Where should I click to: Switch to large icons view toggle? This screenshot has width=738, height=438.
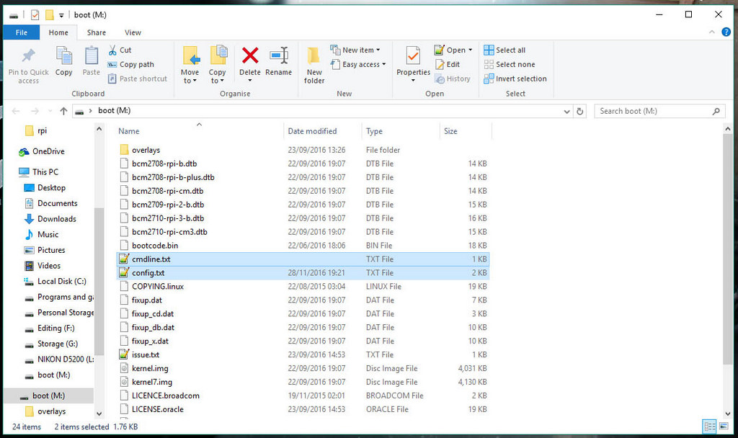(724, 426)
